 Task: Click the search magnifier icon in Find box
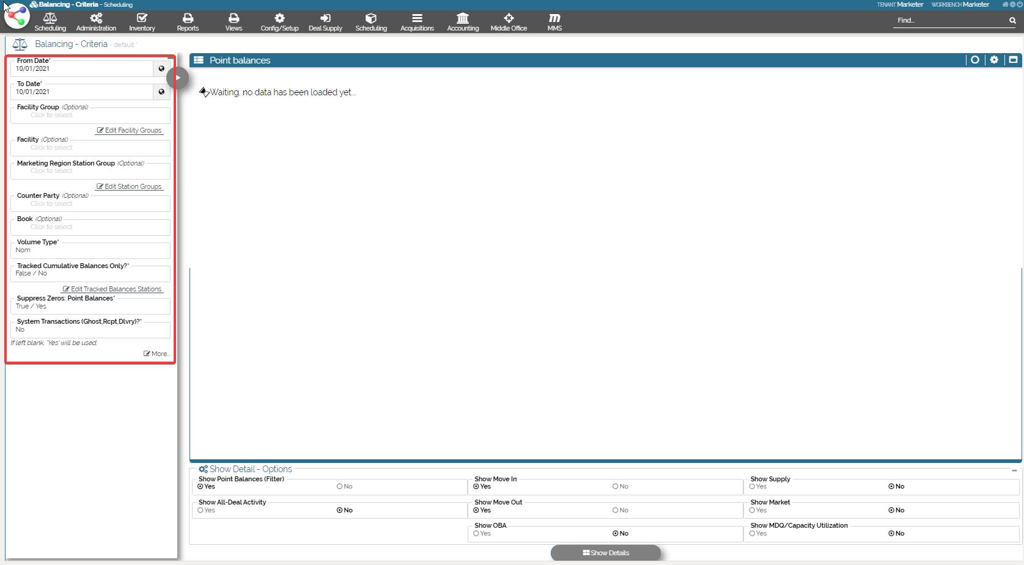(x=1012, y=21)
